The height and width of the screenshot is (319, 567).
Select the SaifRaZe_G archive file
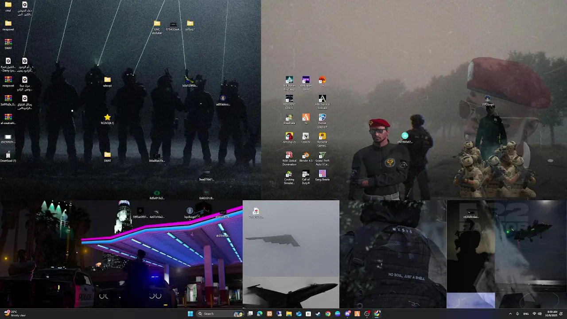pos(8,101)
